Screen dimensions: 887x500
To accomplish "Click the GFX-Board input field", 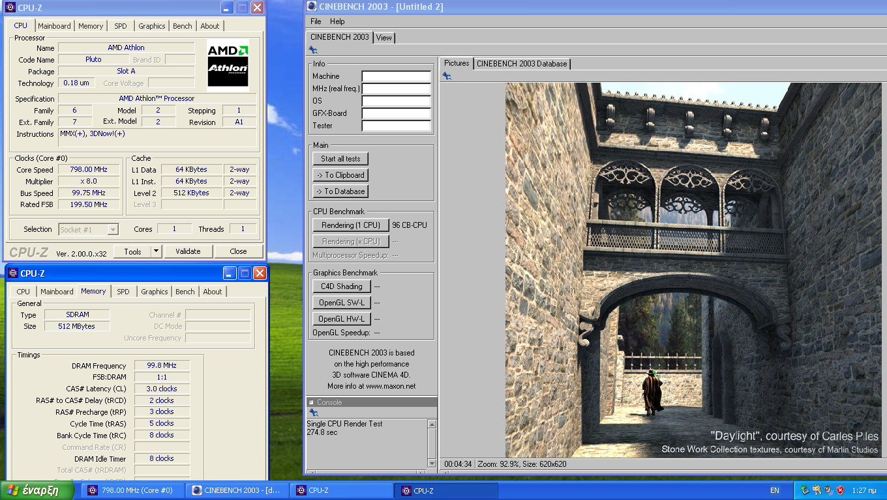I will point(397,113).
